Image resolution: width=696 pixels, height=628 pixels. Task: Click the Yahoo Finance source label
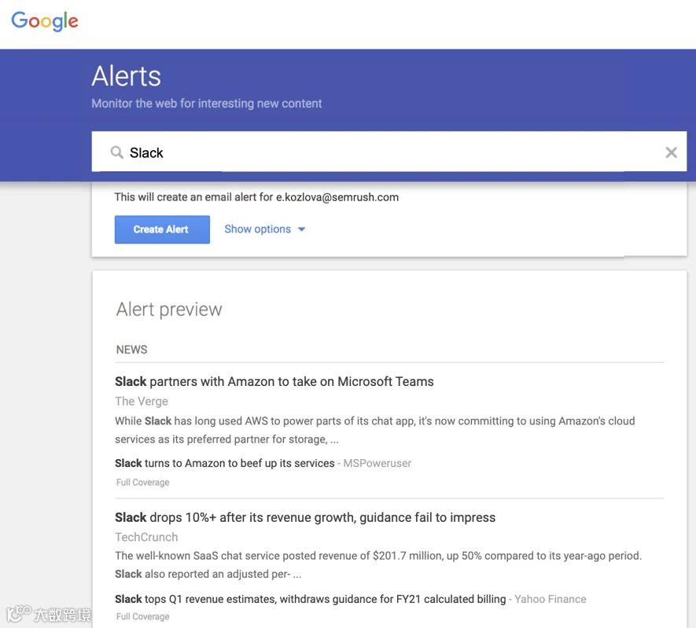[x=551, y=599]
